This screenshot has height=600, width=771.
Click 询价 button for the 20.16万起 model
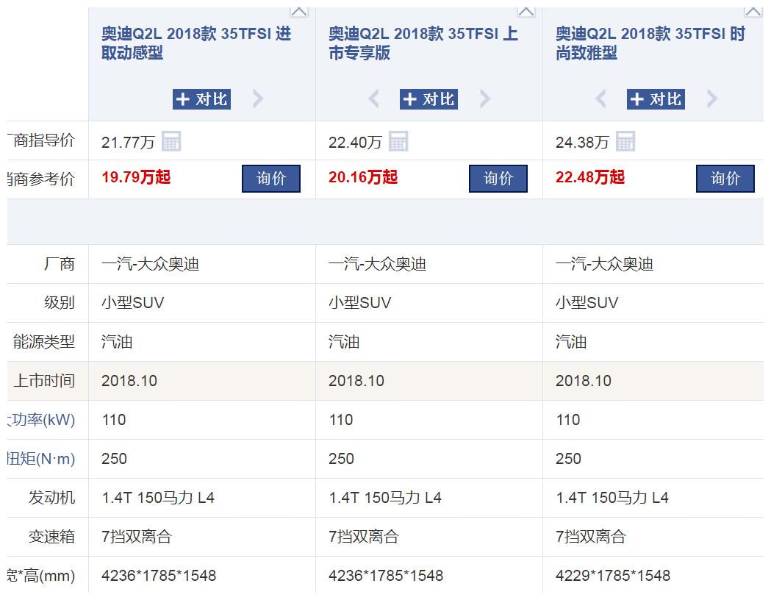pyautogui.click(x=498, y=179)
